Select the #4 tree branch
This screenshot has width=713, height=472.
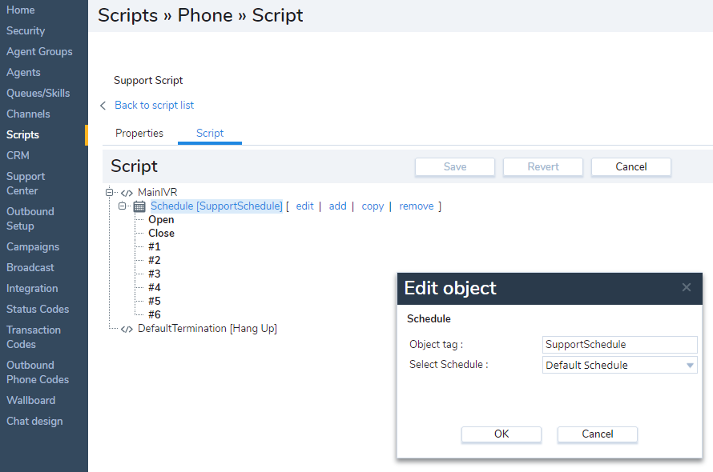[154, 287]
